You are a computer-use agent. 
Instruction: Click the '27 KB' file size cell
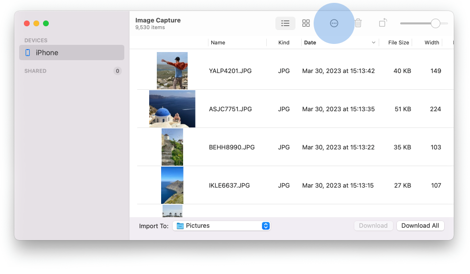point(403,186)
